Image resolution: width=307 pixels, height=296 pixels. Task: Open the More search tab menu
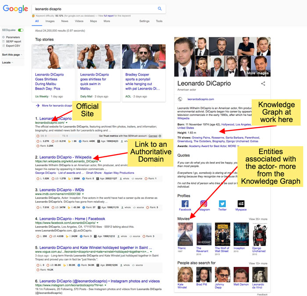click(107, 21)
